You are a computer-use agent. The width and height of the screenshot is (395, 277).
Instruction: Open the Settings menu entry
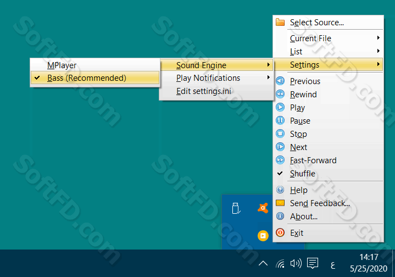tap(329, 64)
